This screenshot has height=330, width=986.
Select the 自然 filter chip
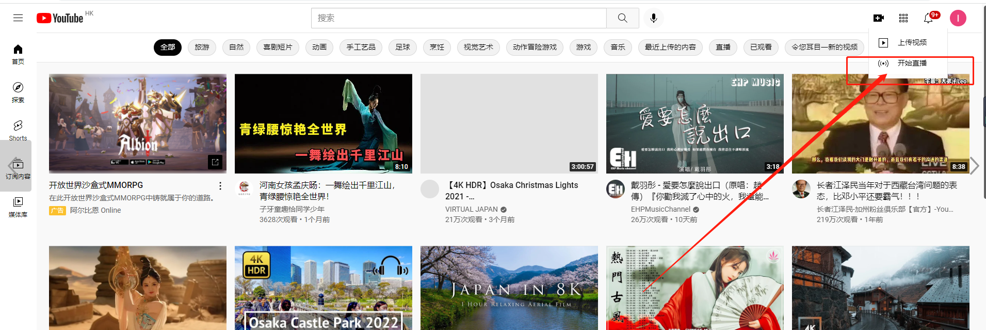click(236, 47)
